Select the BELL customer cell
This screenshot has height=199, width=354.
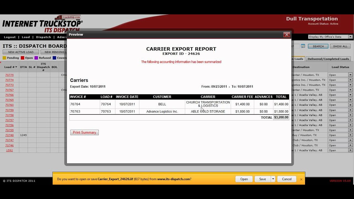[162, 104]
